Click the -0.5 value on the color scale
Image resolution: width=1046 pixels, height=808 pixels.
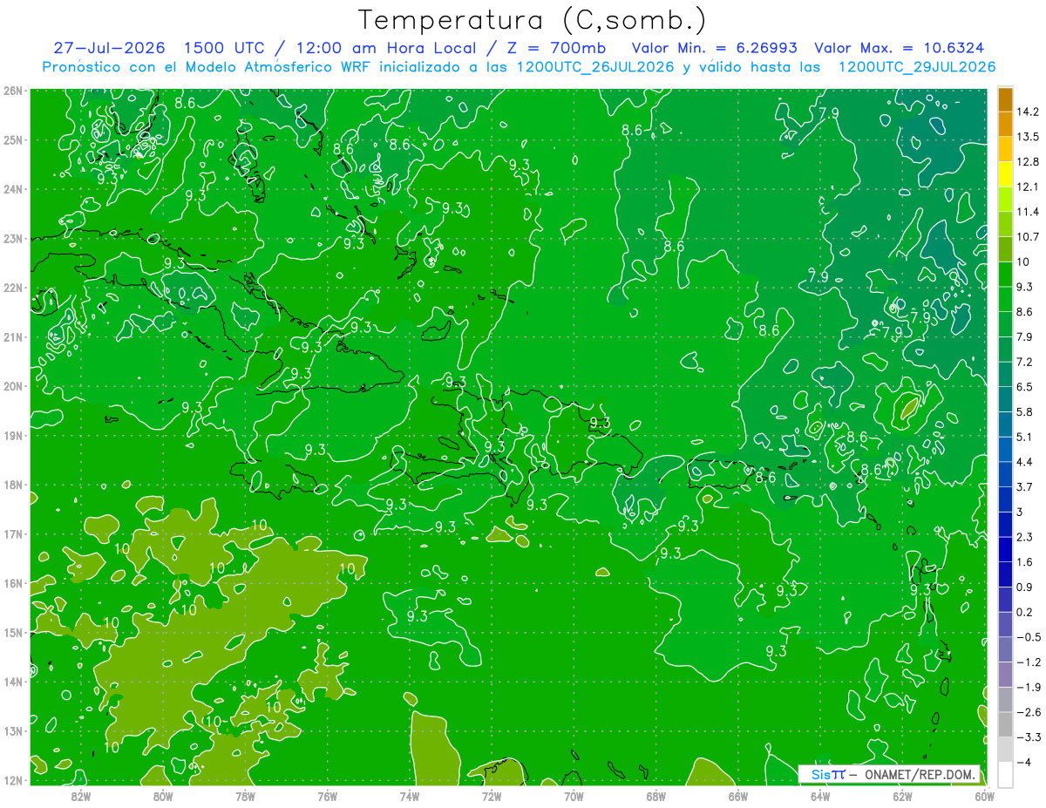tap(1028, 637)
